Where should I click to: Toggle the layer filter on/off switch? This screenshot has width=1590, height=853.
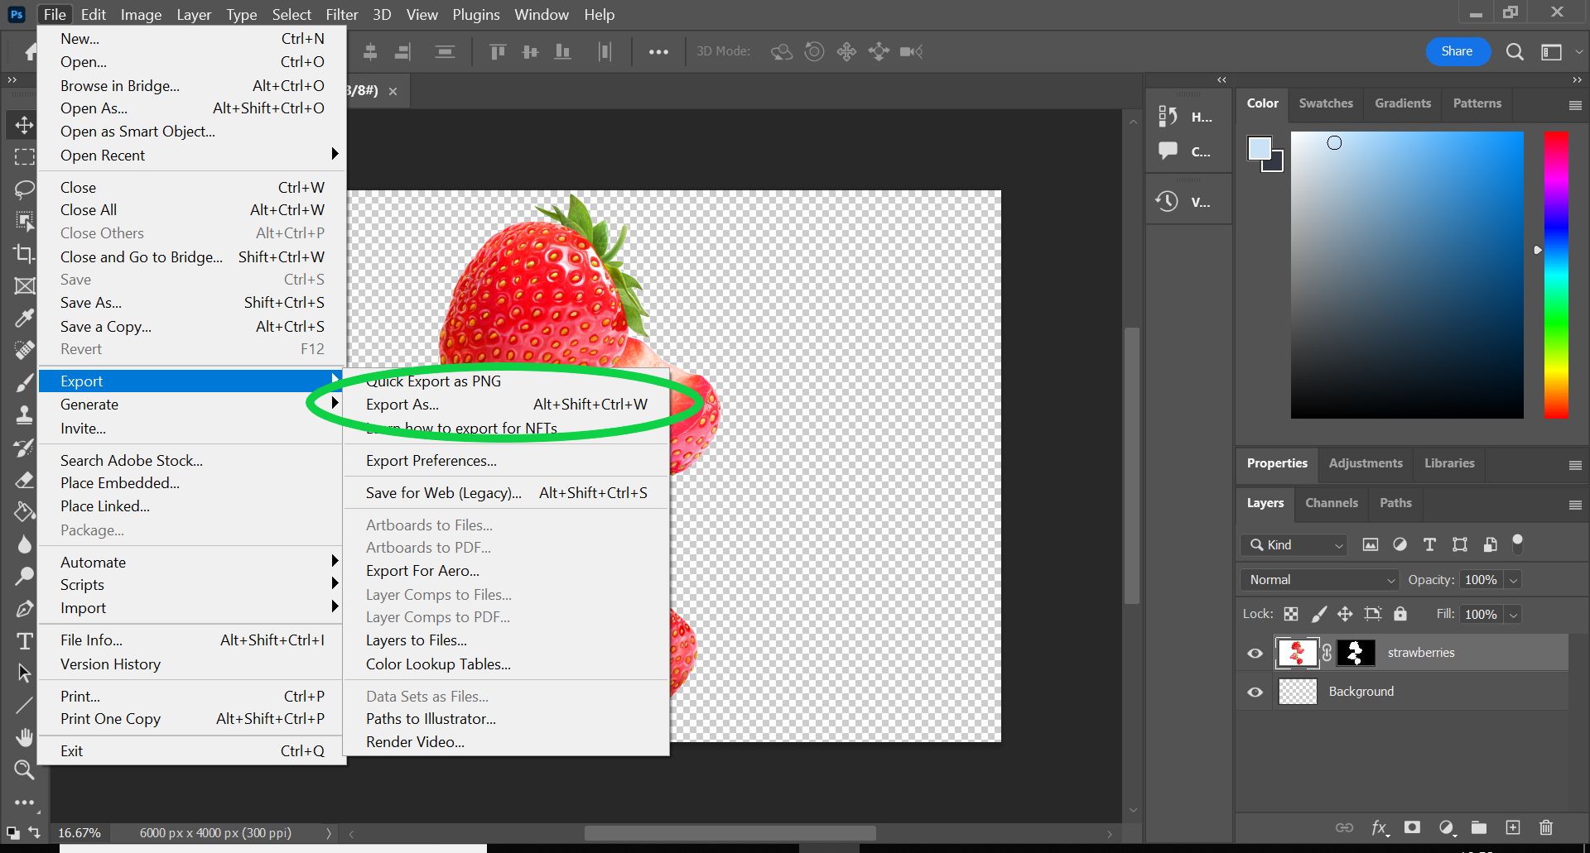click(x=1517, y=544)
